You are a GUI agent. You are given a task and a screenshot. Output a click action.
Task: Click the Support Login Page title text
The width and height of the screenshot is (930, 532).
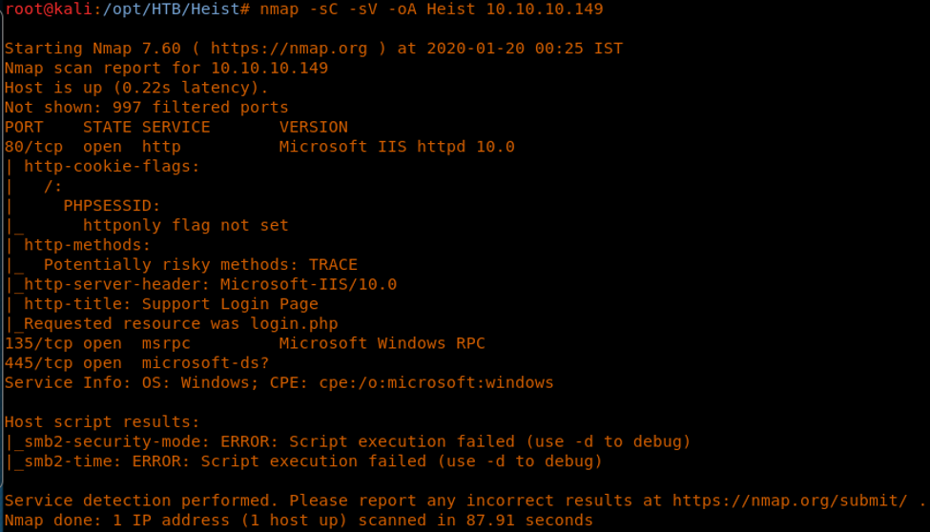point(230,304)
